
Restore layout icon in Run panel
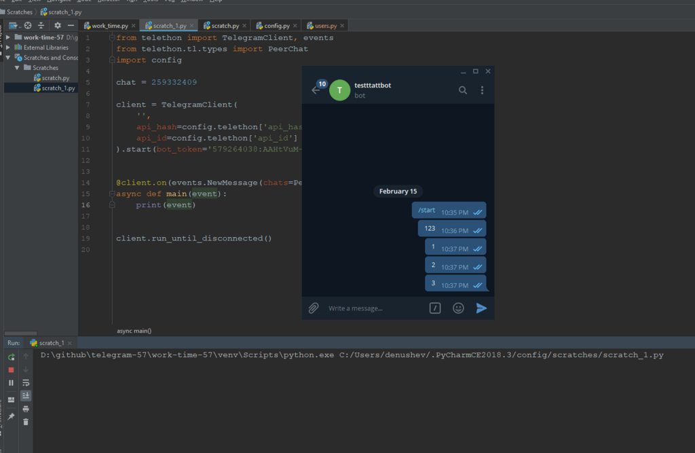point(11,400)
